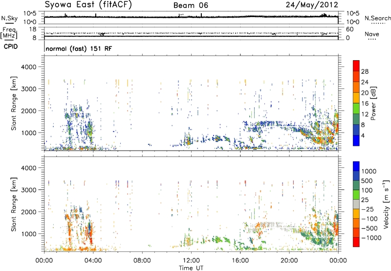Click the '04:00' time axis label

pyautogui.click(x=93, y=261)
